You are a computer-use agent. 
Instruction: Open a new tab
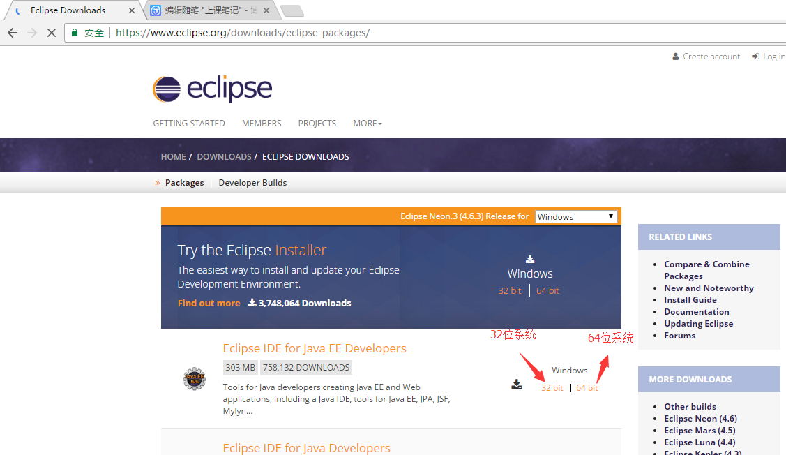coord(292,10)
